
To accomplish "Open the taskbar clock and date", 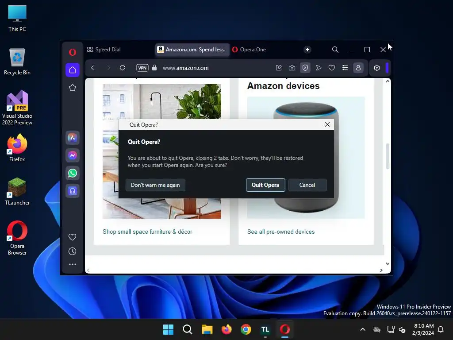I will (x=423, y=329).
